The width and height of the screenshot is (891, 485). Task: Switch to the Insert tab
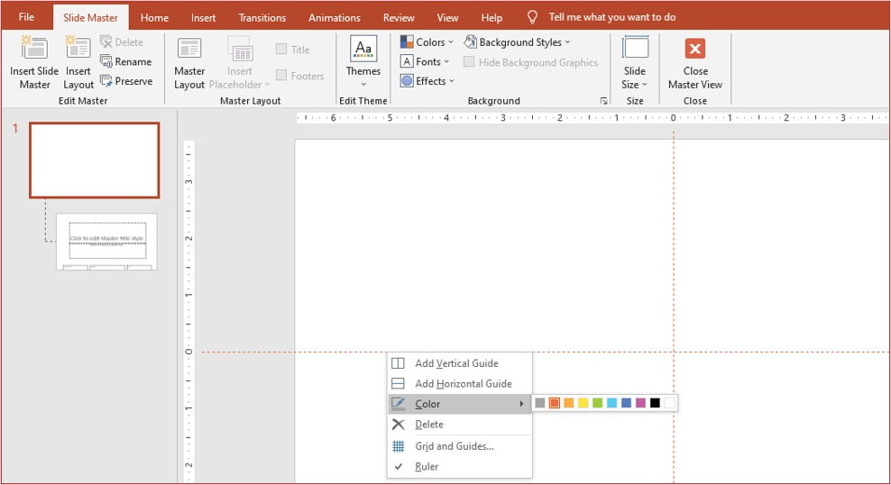point(204,18)
